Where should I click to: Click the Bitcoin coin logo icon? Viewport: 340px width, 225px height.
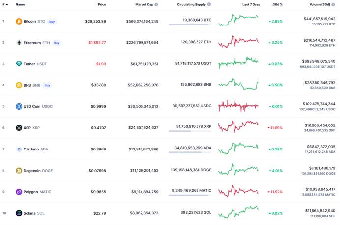coord(19,22)
